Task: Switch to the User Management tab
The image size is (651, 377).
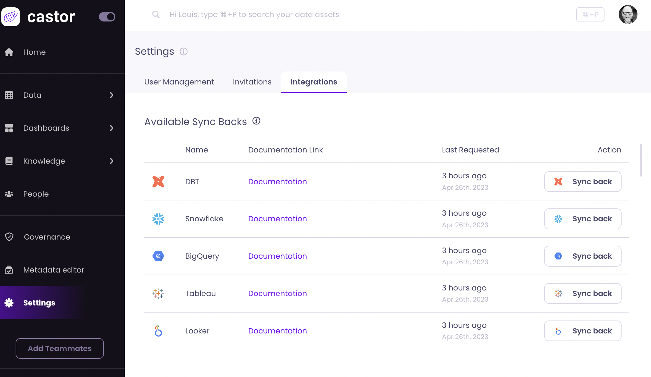Action: [x=179, y=82]
